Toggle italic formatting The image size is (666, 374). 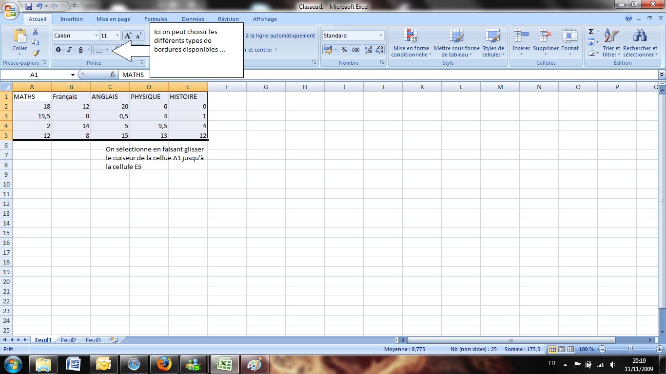pos(69,50)
